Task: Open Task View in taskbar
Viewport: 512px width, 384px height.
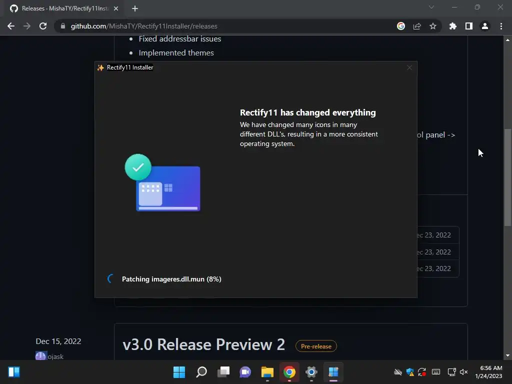Action: [223, 372]
